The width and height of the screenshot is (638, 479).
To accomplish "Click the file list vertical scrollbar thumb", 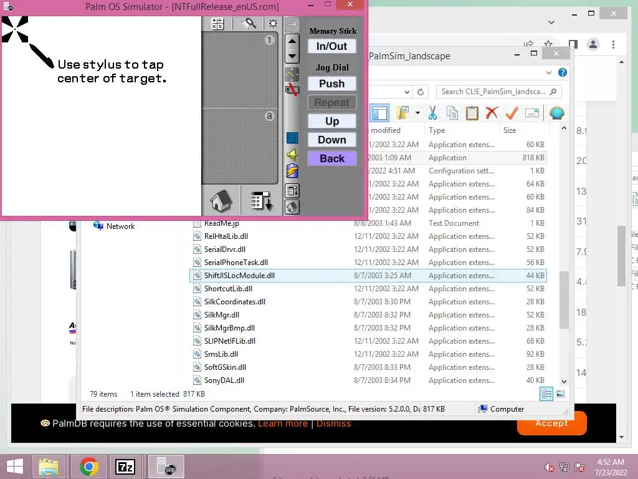I will click(x=564, y=299).
